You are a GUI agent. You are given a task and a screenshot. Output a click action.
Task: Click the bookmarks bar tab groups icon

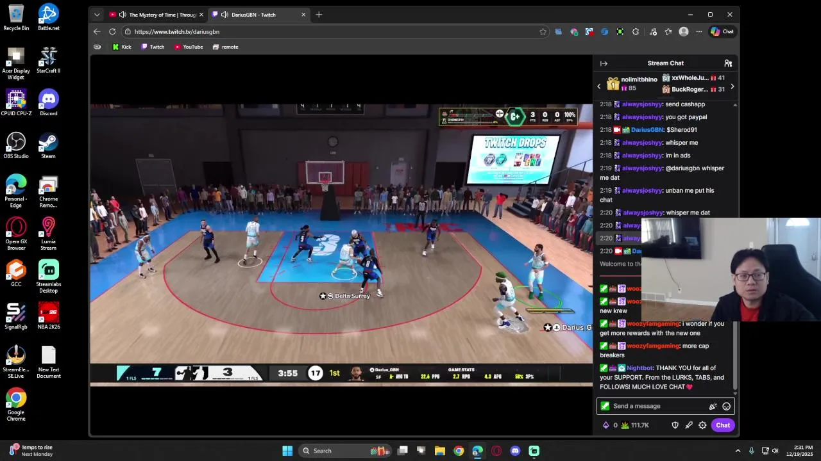click(x=97, y=47)
